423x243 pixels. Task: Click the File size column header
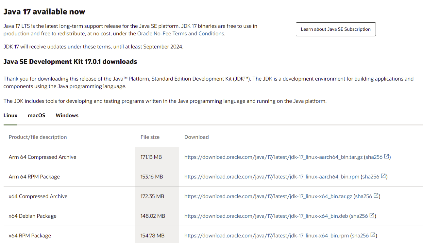coord(150,137)
